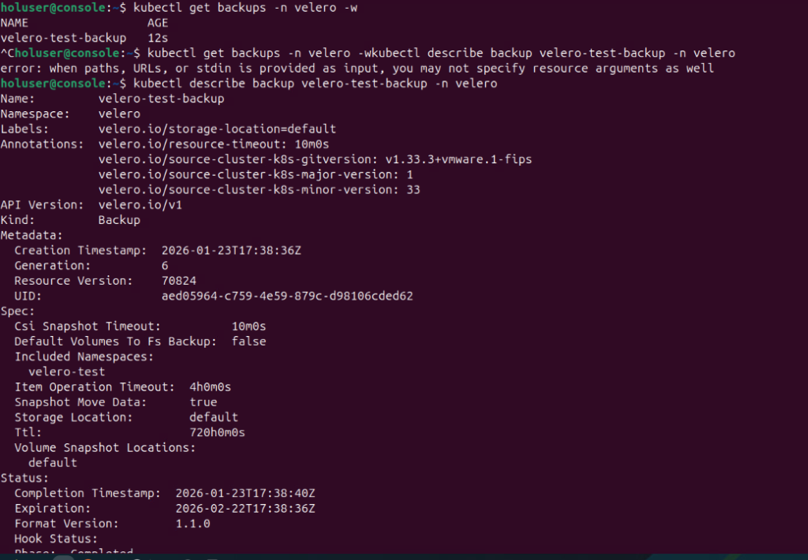Click the Completion Timestamp value under Status
The width and height of the screenshot is (808, 560).
pyautogui.click(x=245, y=493)
